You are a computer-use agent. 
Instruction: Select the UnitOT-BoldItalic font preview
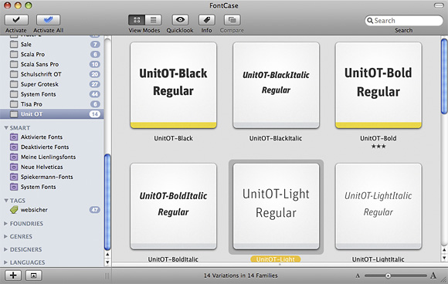click(174, 206)
